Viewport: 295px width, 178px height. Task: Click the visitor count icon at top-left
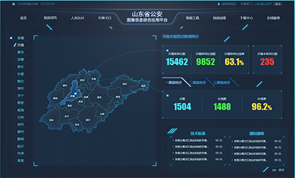pos(14,4)
